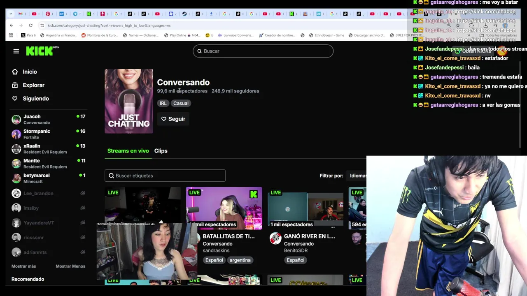Viewport: 527px width, 296px height.
Task: Open 'Creador de nombre' bookmark
Action: click(277, 35)
